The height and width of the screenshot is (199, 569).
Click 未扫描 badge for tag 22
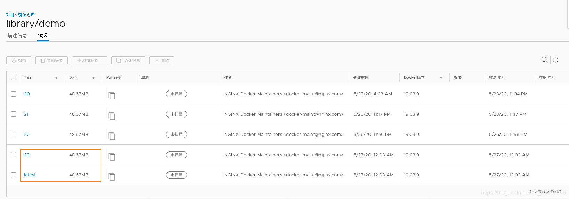click(x=177, y=134)
